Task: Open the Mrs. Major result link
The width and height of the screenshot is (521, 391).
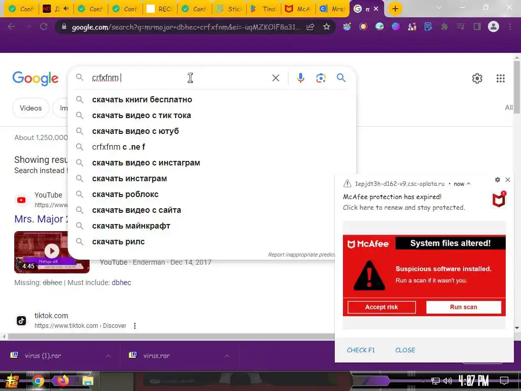Action: pos(41,219)
